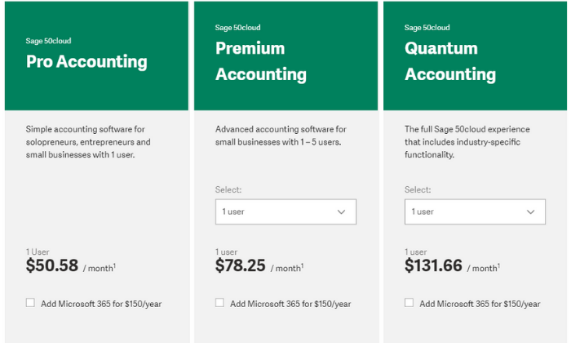
Task: Click 'Add Microsoft 365 for $150/year' in Quantum card
Action: point(480,304)
